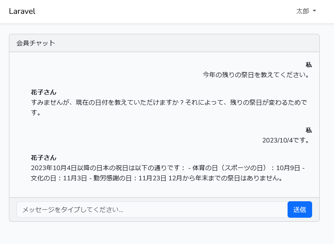Click the second 私 sender label
The width and height of the screenshot is (334, 244).
[309, 130]
